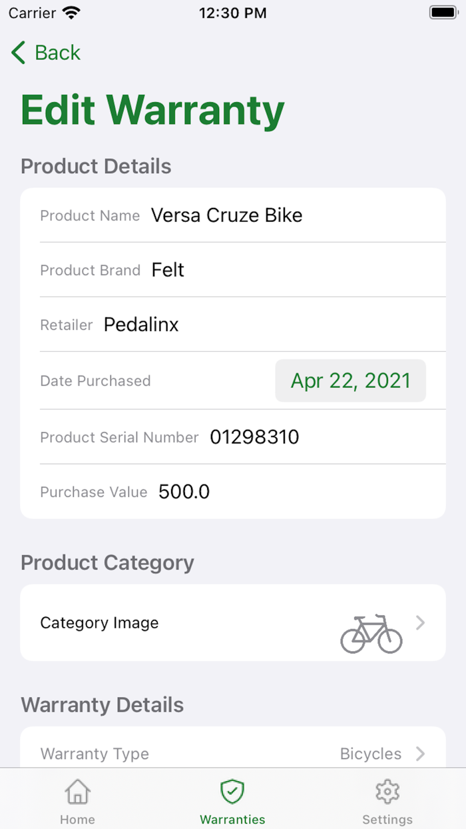Screen dimensions: 466x829
Task: Tap the back chevron arrow icon
Action: (19, 53)
